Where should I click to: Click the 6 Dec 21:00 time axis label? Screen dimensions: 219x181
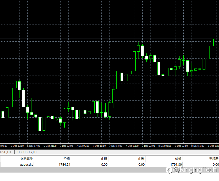[x=50, y=146]
